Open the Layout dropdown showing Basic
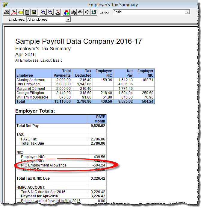The height and width of the screenshot is (209, 204). (x=188, y=12)
